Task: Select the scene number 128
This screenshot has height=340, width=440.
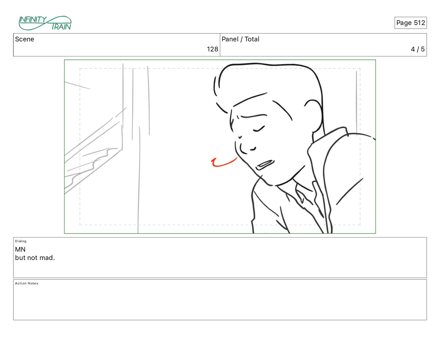Action: 212,49
